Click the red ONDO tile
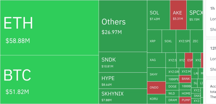Image resolution: width=216 pixels, height=104 pixels. [156, 88]
